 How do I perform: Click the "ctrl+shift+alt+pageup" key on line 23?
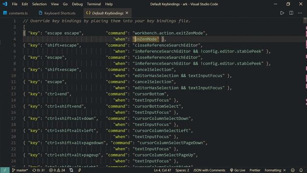[73, 155]
